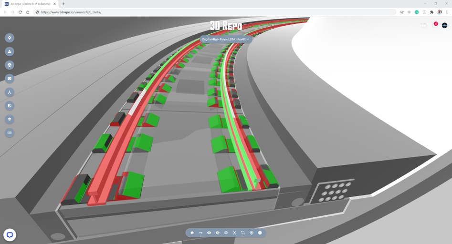The height and width of the screenshot is (244, 452).
Task: Open the Measurements ruler panel
Action: click(9, 133)
